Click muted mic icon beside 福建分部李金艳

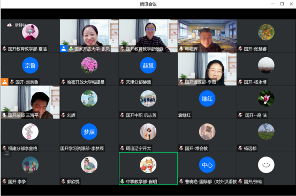[x=4, y=148]
